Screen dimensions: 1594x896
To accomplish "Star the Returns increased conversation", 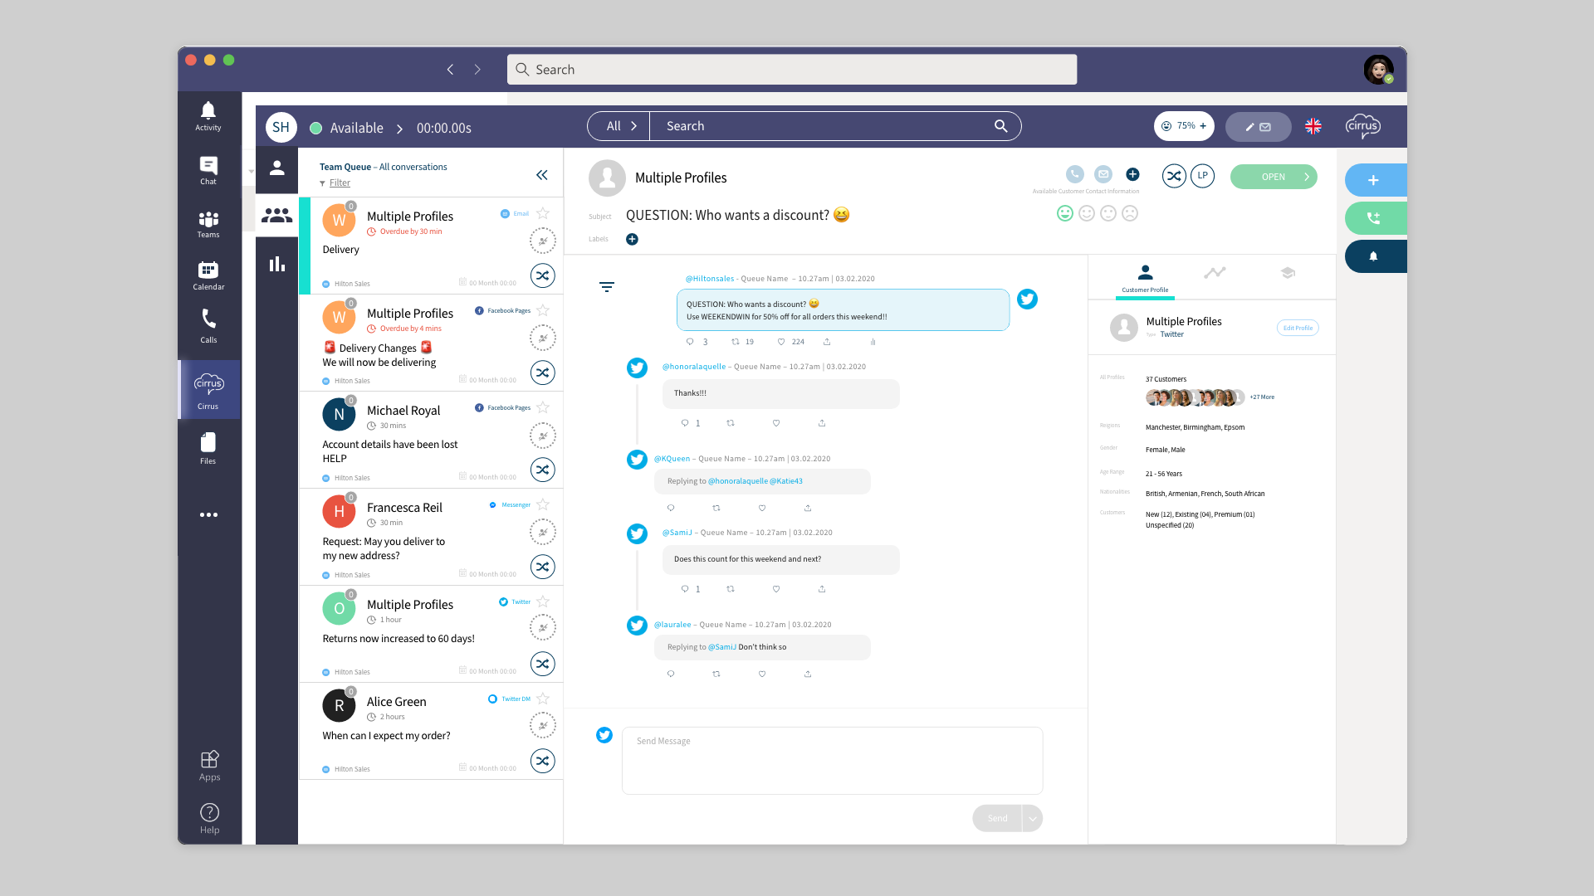I will click(543, 601).
